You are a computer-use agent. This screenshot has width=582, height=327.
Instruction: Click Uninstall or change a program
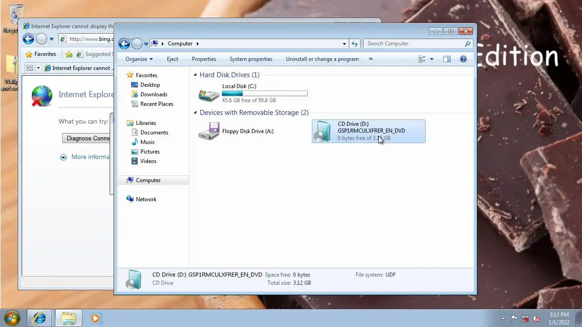(322, 59)
